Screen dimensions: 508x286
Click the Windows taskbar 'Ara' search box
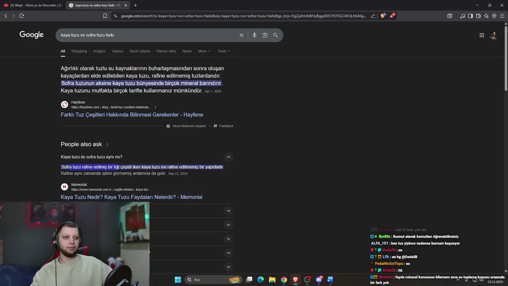(x=214, y=280)
